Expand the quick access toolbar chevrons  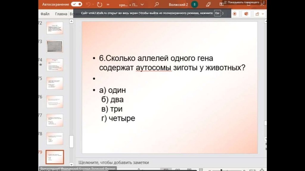tap(108, 5)
